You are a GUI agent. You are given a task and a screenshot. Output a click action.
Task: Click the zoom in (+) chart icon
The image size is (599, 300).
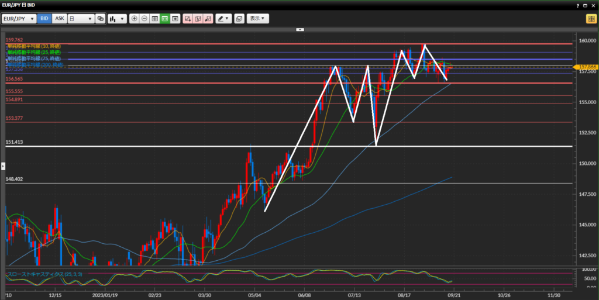(x=135, y=19)
